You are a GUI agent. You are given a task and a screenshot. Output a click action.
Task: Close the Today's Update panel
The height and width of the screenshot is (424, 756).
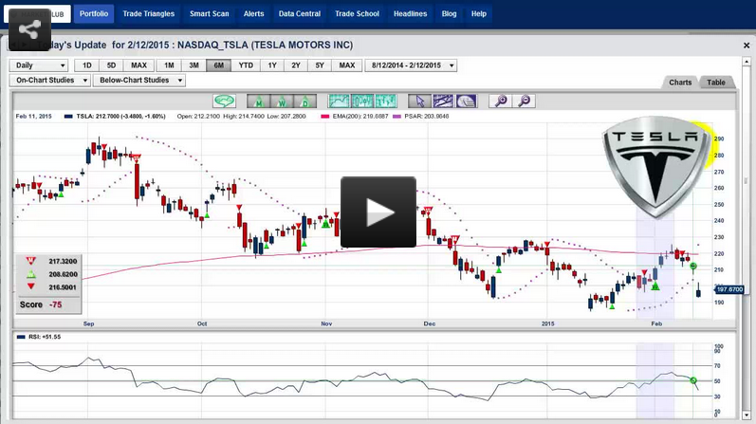tap(747, 46)
